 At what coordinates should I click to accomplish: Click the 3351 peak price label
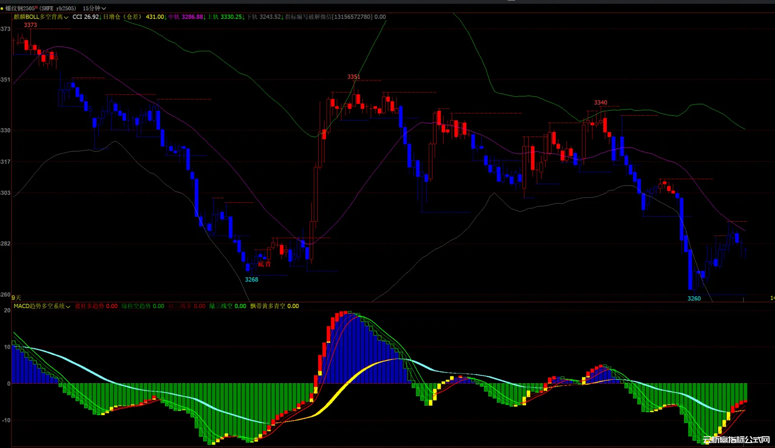[353, 77]
